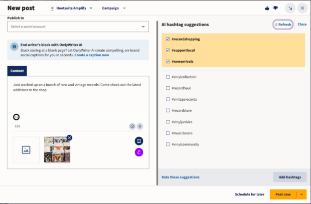Open the media library book icon
The width and height of the screenshot is (311, 204).
[x=139, y=141]
